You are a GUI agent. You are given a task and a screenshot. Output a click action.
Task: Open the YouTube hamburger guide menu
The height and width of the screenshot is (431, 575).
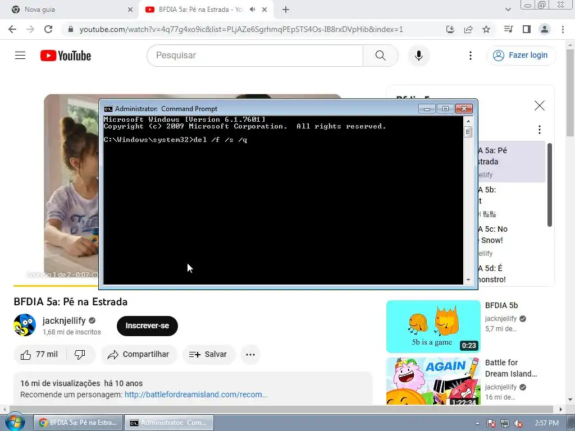[x=20, y=56]
